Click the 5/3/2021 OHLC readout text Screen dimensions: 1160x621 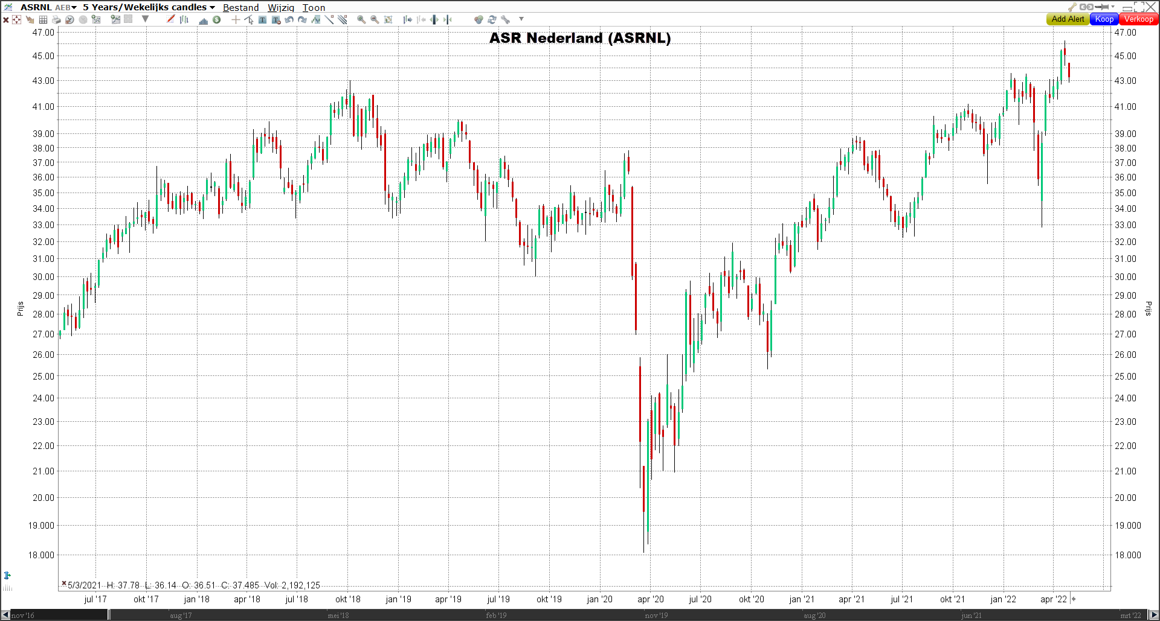click(x=194, y=585)
